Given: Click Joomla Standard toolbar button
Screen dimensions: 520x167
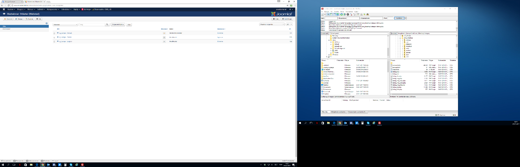Looking at the screenshot, I should 8,19.
